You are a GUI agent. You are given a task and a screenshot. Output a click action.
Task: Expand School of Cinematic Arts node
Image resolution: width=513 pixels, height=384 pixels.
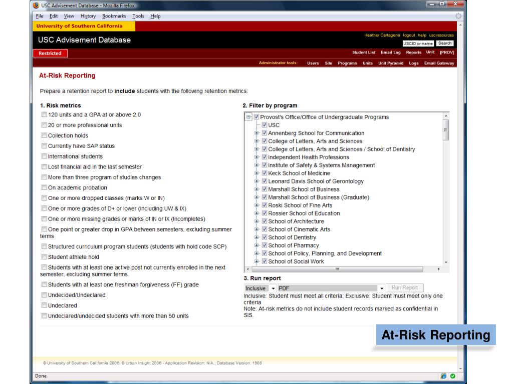coord(257,229)
